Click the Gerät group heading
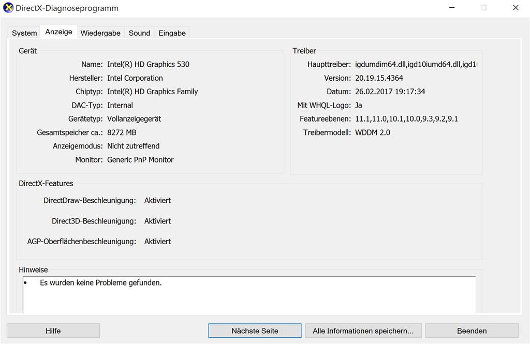The image size is (530, 344). tap(28, 51)
